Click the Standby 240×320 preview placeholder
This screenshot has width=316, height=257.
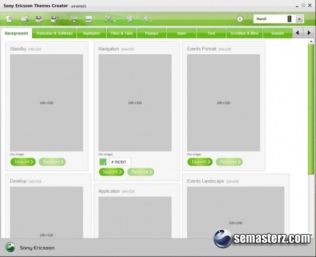(47, 103)
